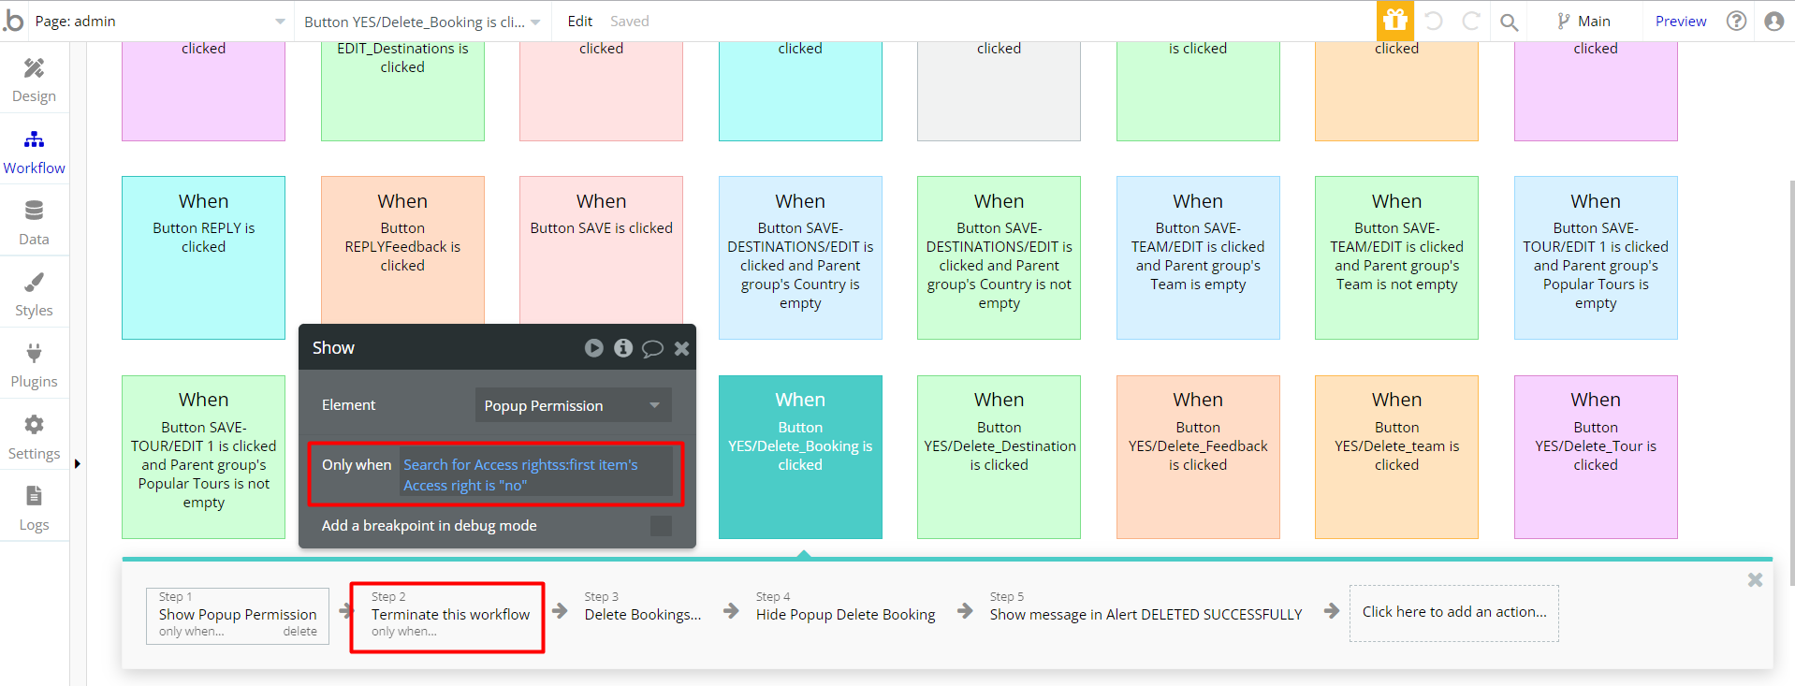The width and height of the screenshot is (1795, 686).
Task: Click the Preview link
Action: point(1681,21)
